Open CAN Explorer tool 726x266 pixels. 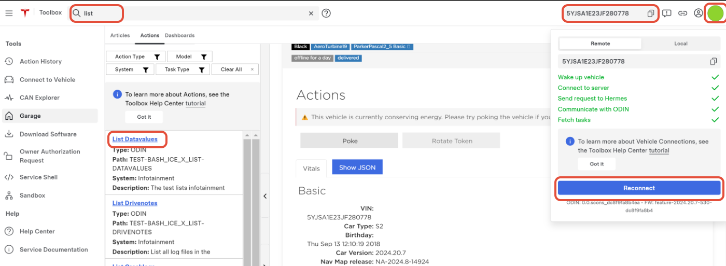[x=39, y=97]
